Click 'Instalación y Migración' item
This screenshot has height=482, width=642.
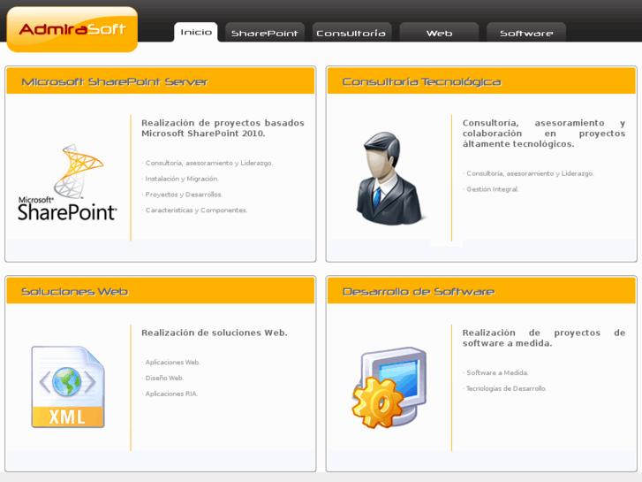click(180, 179)
